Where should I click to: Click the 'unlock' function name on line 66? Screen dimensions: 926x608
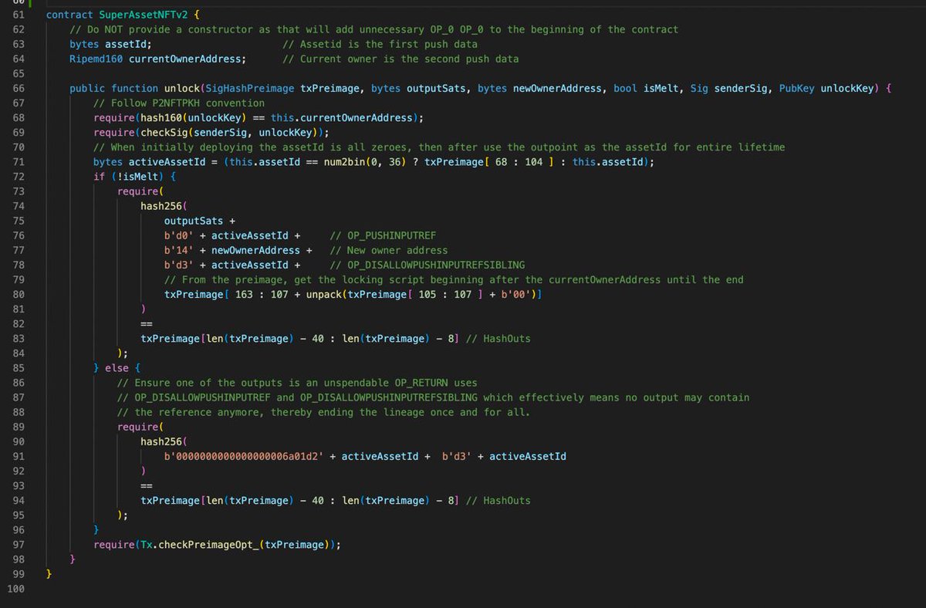[x=182, y=88]
